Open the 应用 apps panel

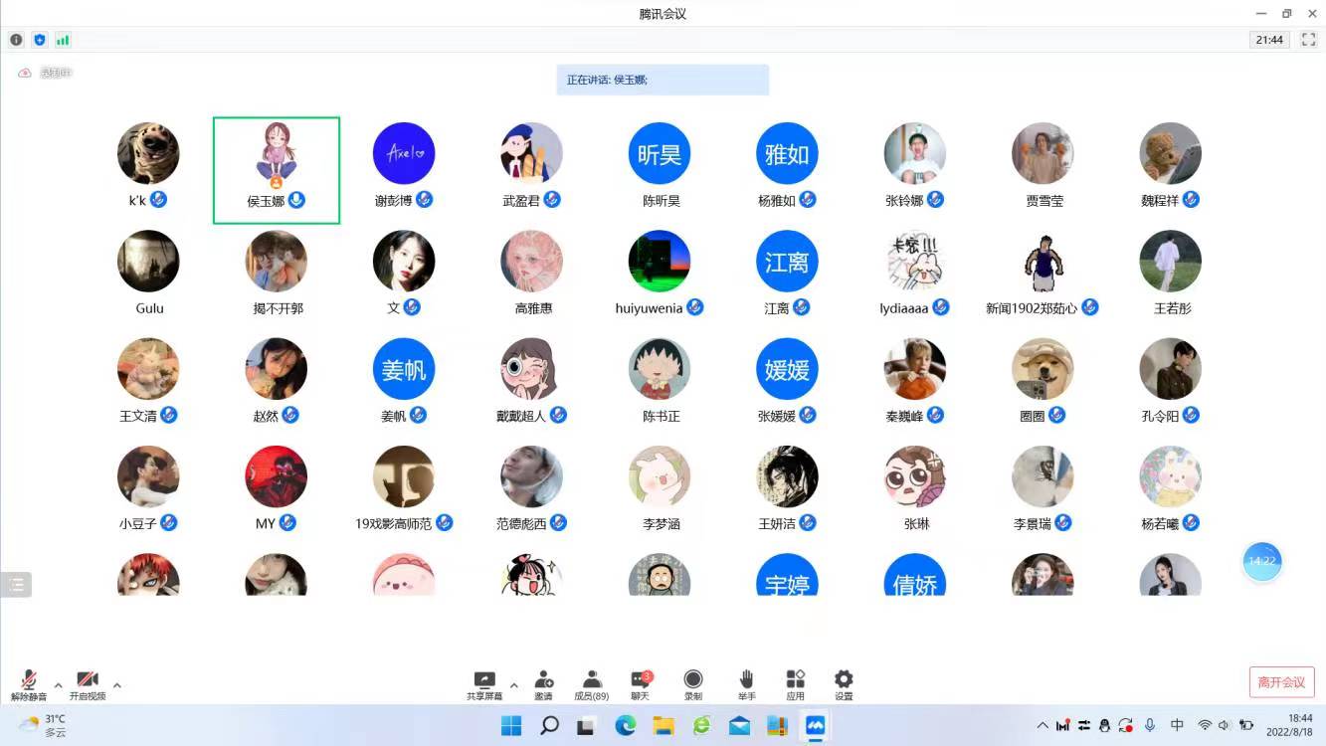click(x=795, y=684)
